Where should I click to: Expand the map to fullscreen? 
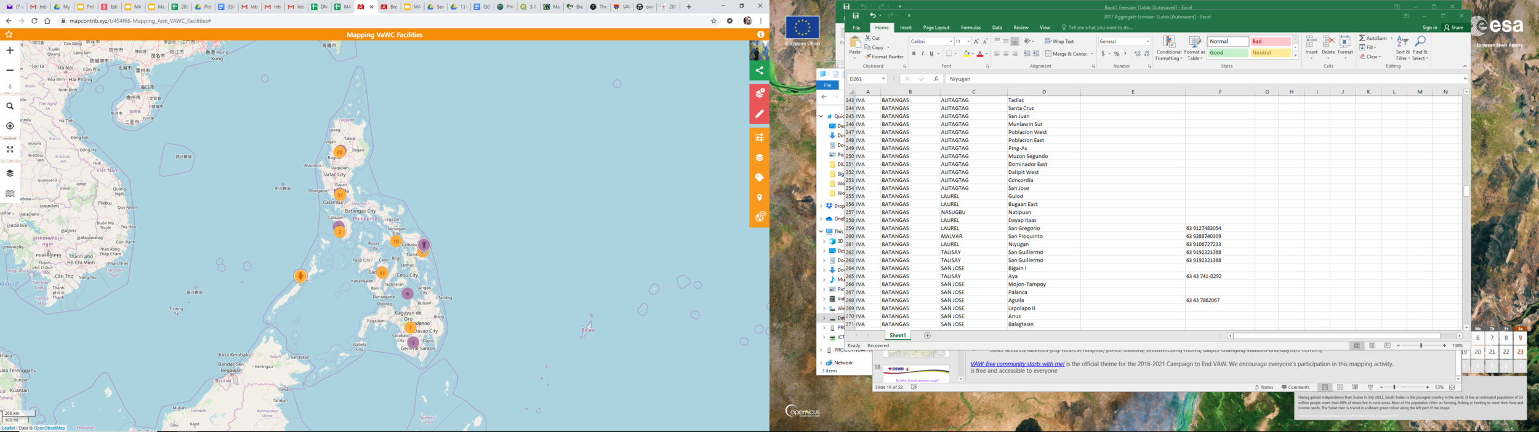tap(10, 149)
